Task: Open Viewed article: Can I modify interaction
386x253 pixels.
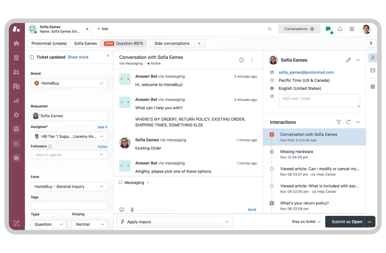Action: click(x=314, y=172)
